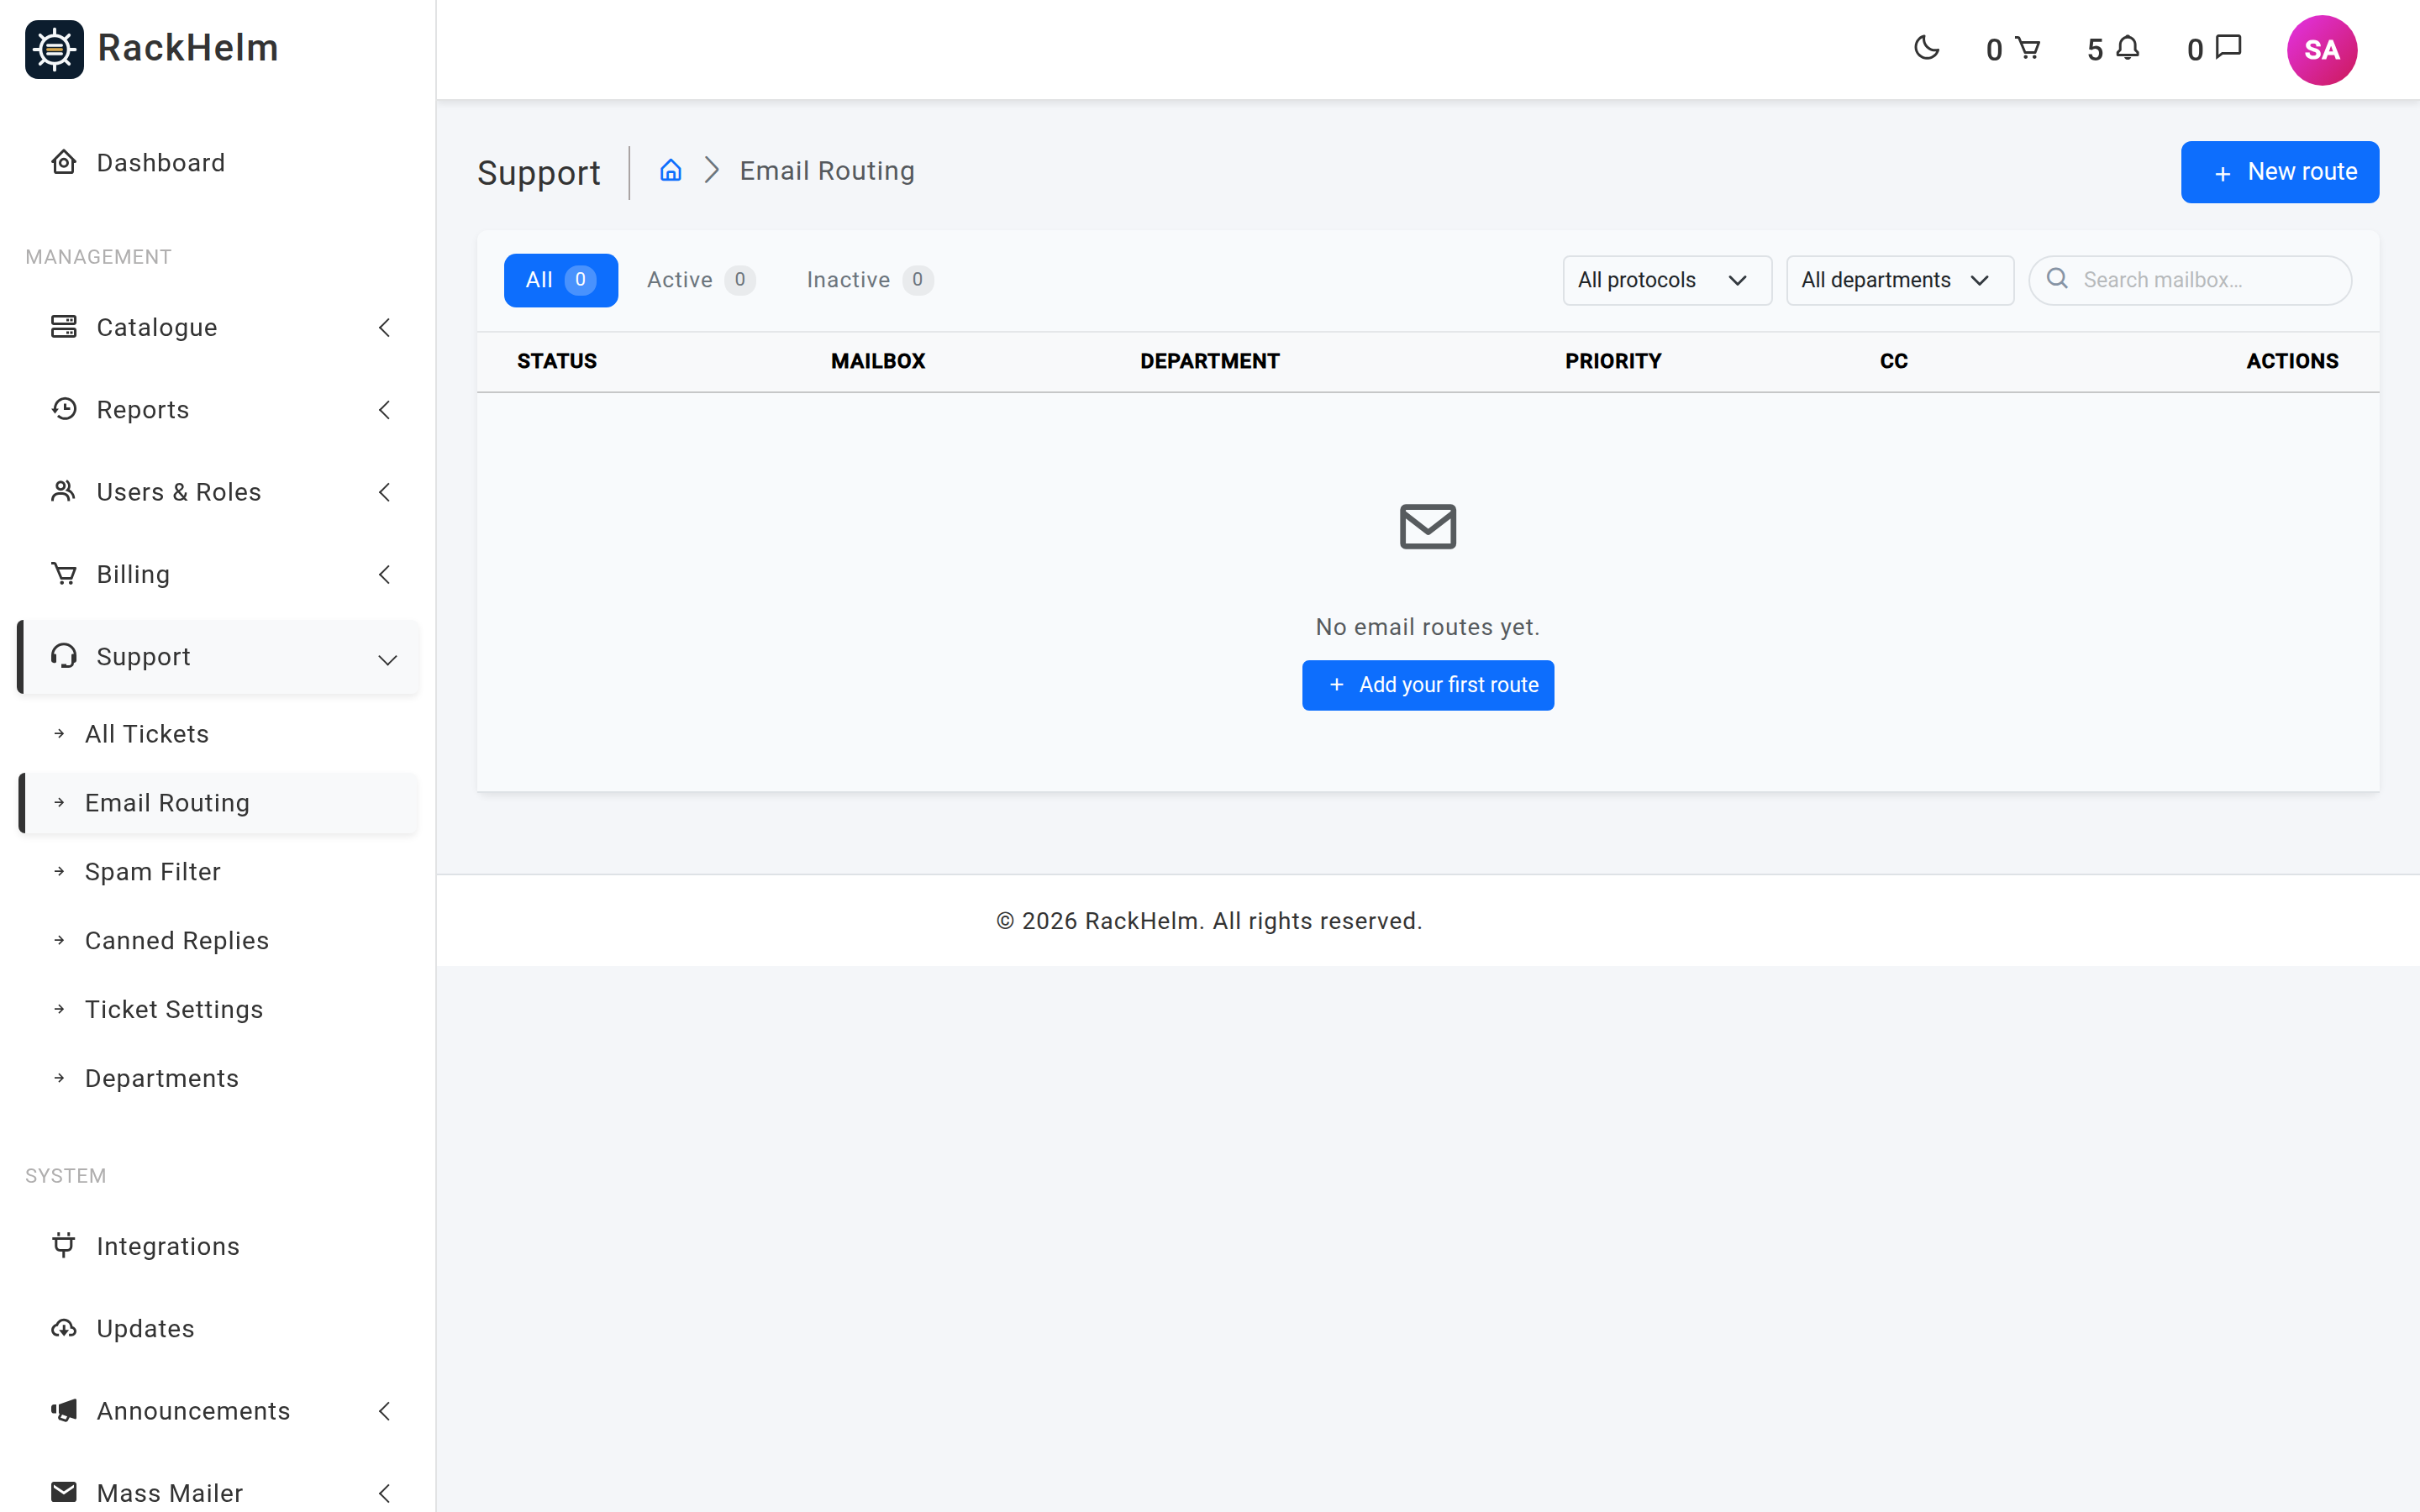Open Spam Filter submenu item
The image size is (2420, 1512).
(218, 871)
